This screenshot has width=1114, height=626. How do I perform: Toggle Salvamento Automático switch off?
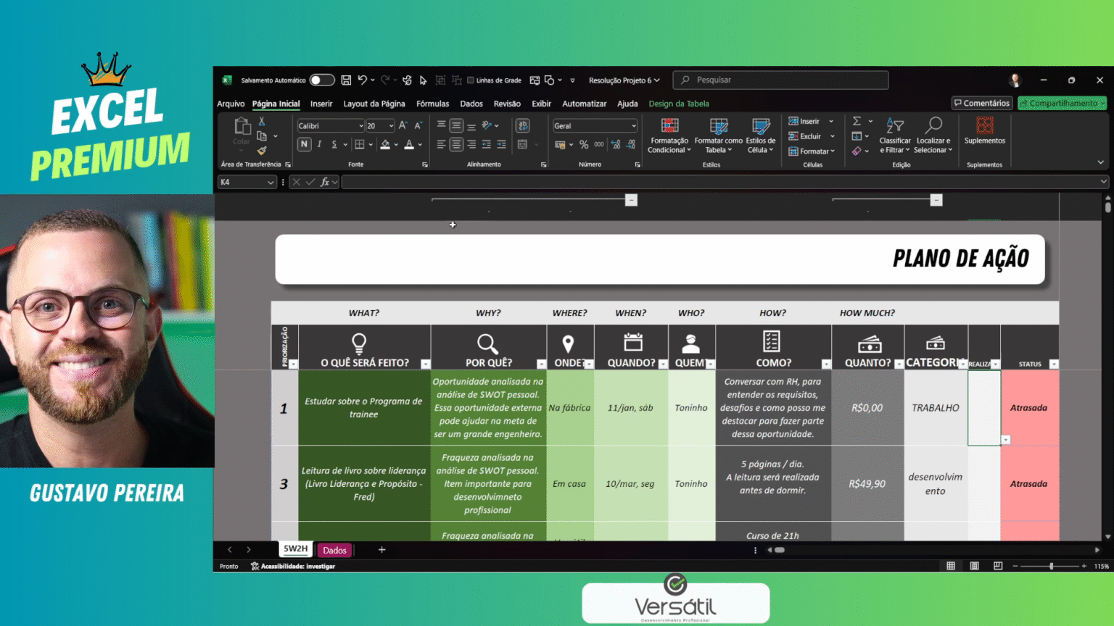322,80
